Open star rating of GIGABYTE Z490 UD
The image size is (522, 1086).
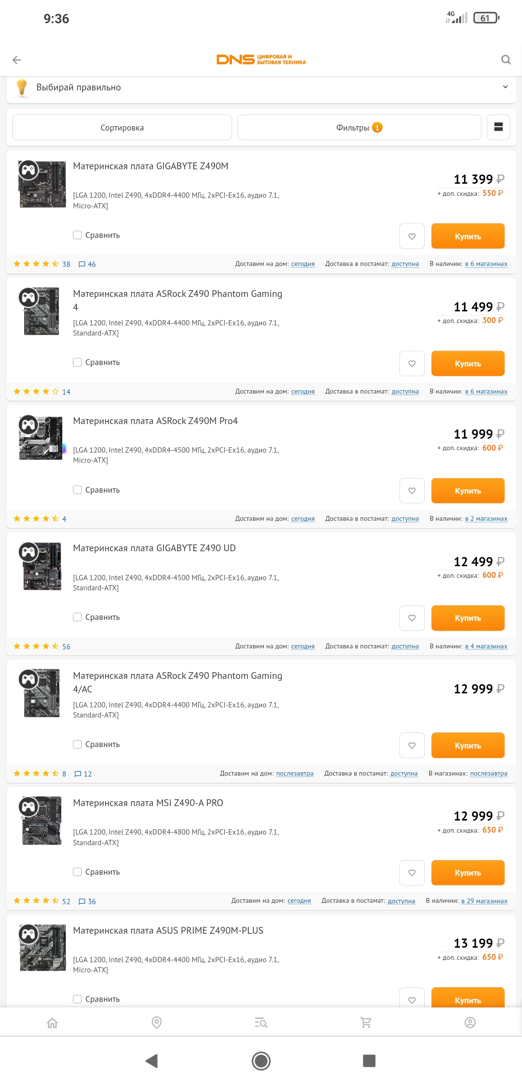pyautogui.click(x=36, y=646)
